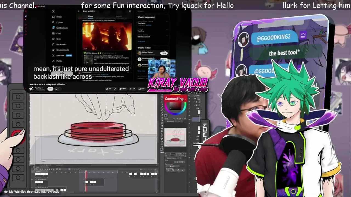Open Premium in the X sidebar
Viewport: 351px width, 197px height.
point(62,56)
